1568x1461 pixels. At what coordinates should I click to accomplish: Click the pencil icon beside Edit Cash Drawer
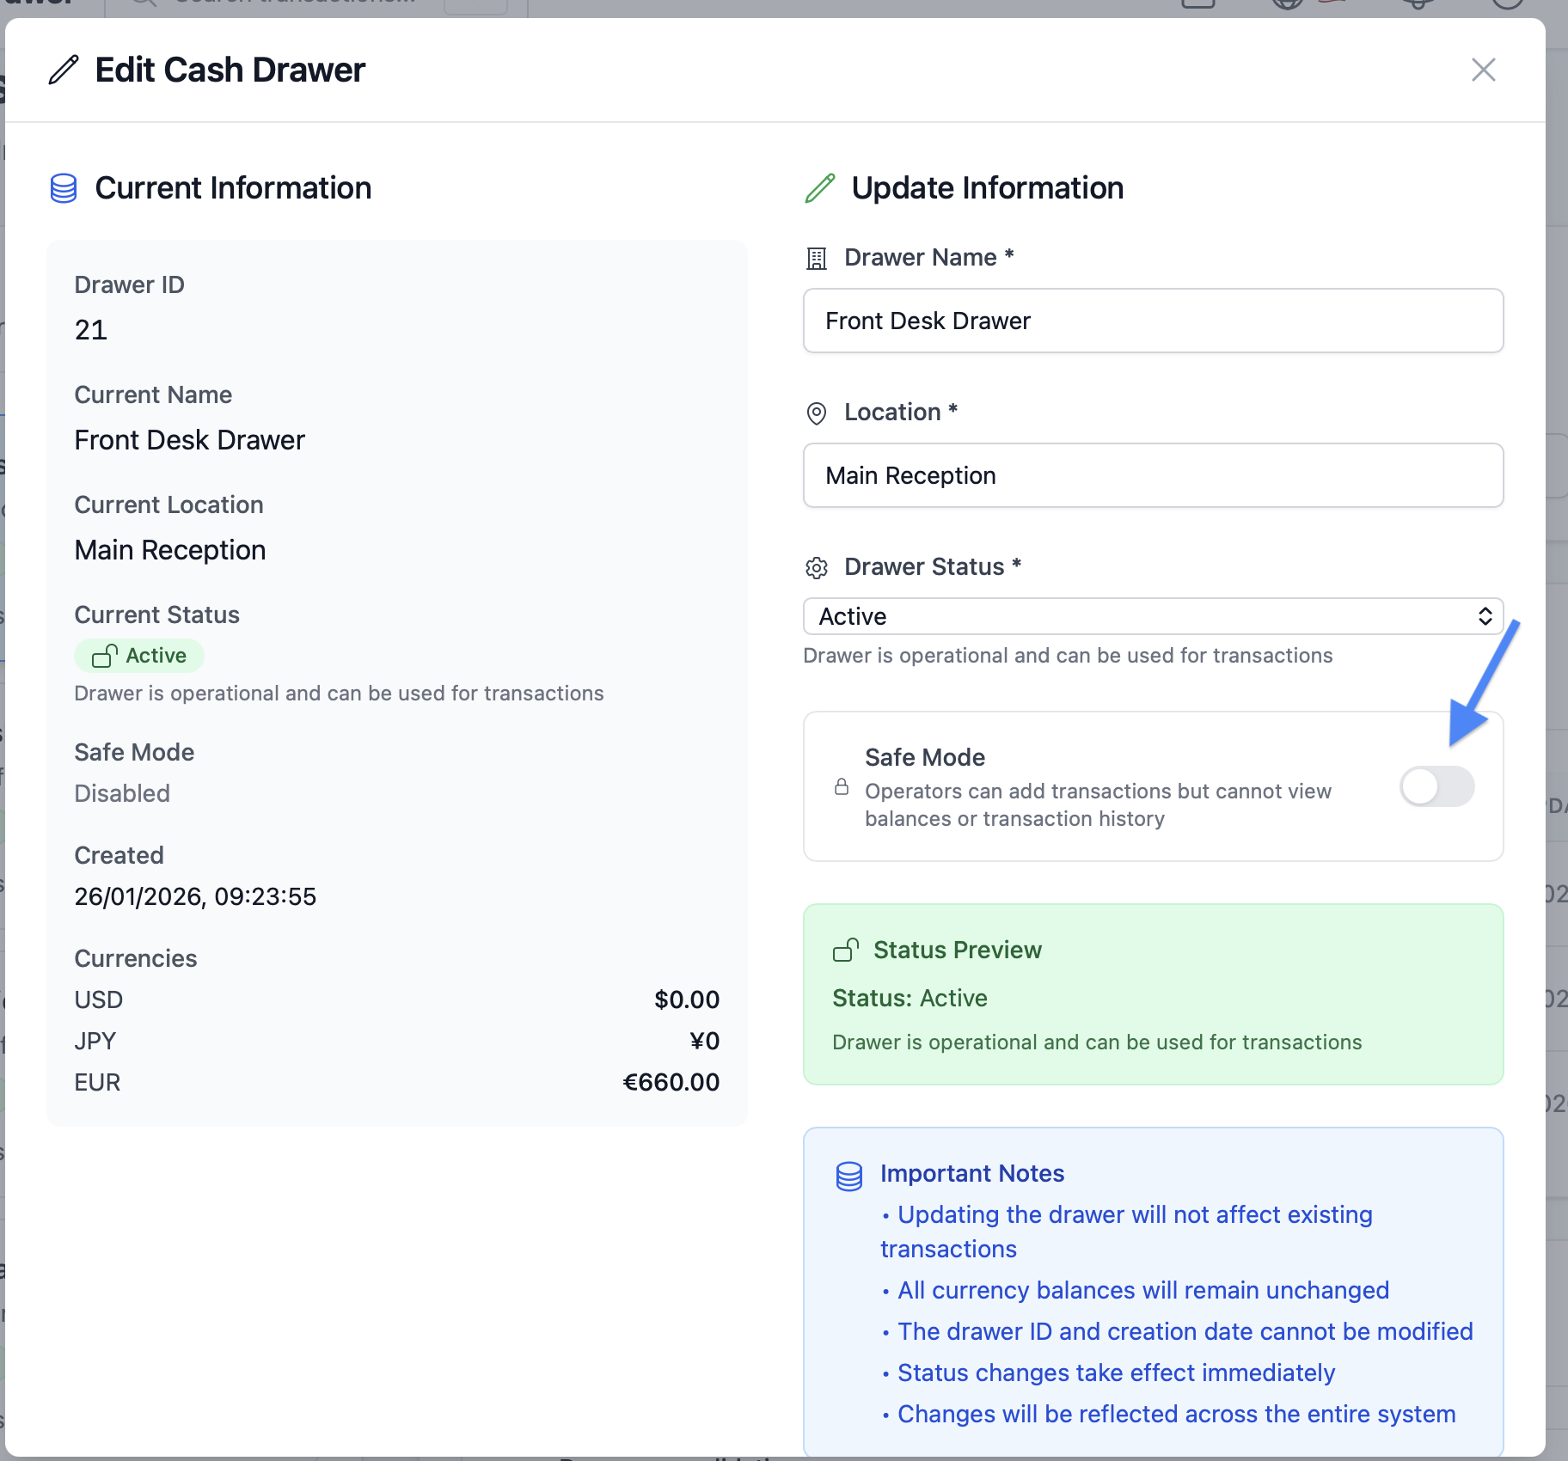pyautogui.click(x=64, y=70)
